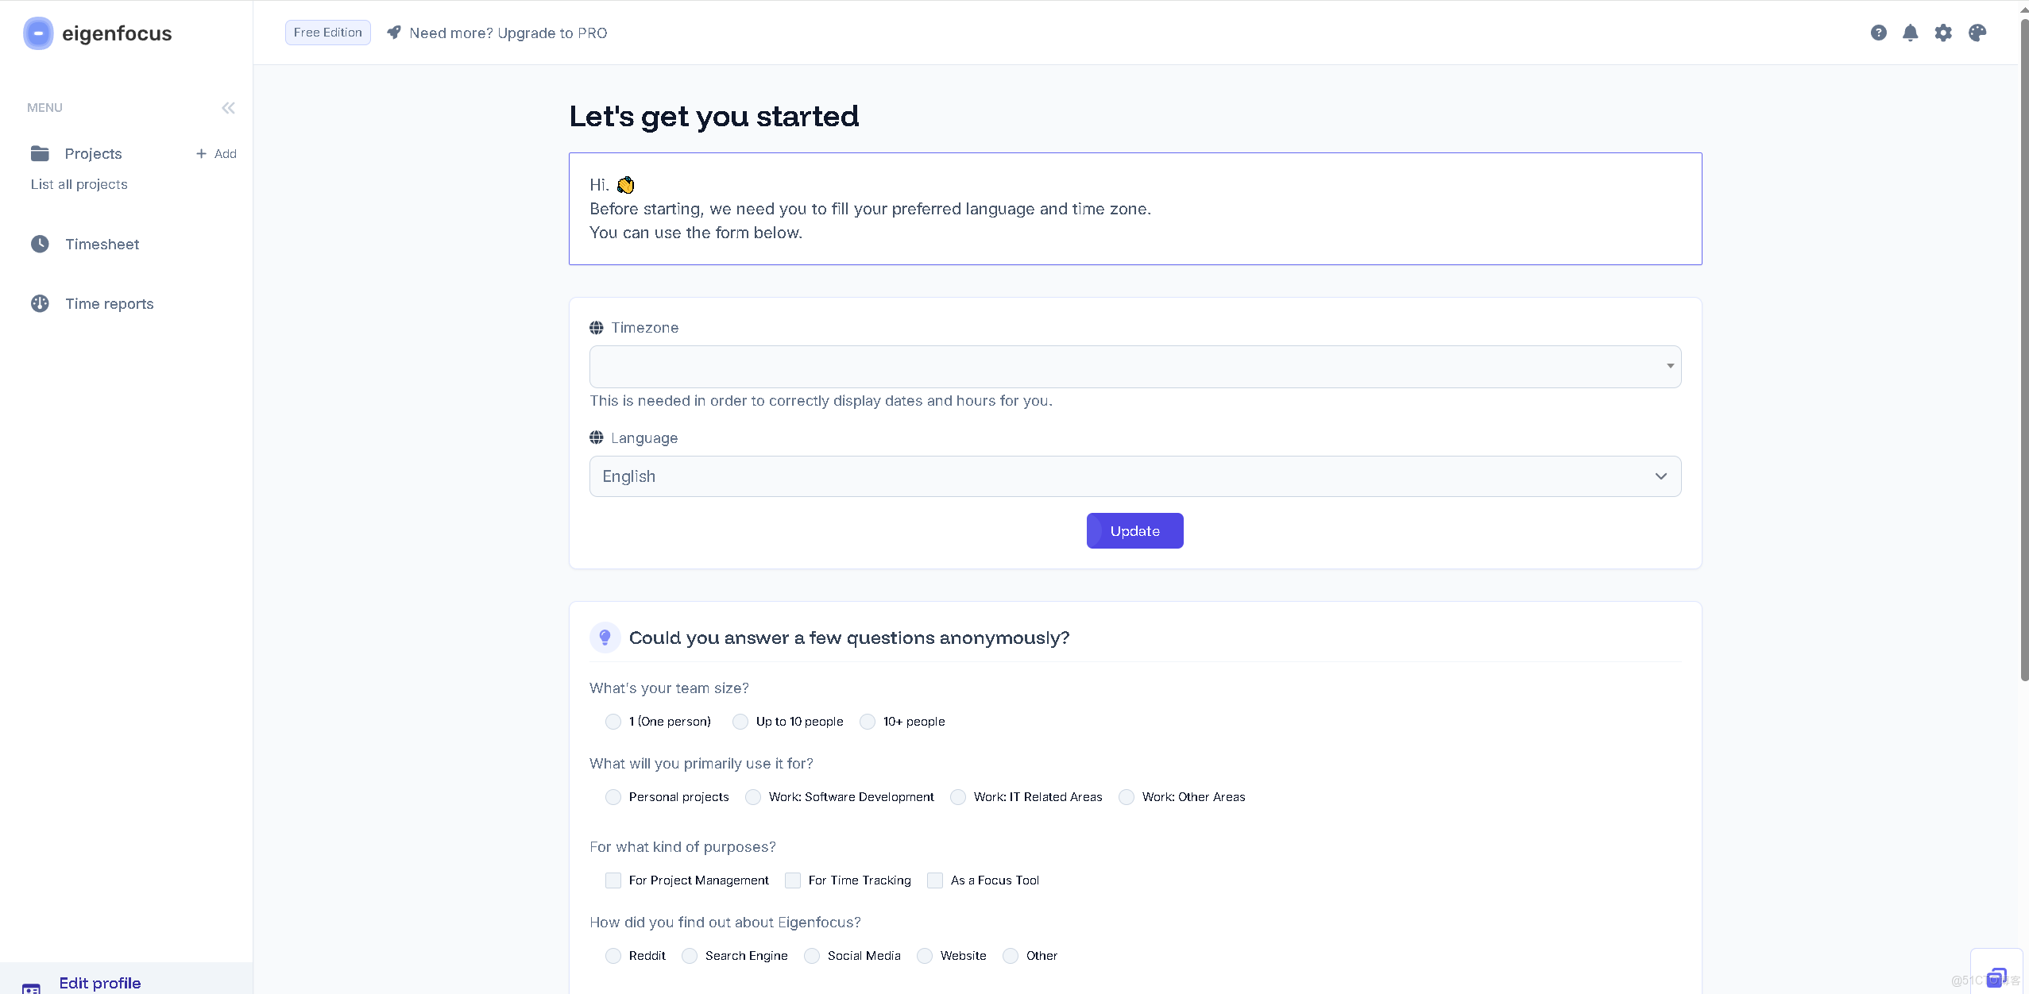Open the theme palette icon
This screenshot has width=2029, height=994.
tap(1977, 33)
